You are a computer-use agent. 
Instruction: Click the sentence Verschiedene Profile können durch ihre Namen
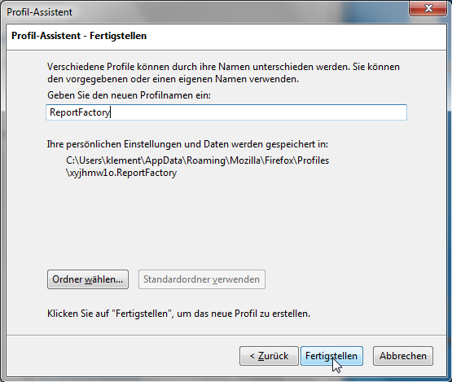pos(223,67)
